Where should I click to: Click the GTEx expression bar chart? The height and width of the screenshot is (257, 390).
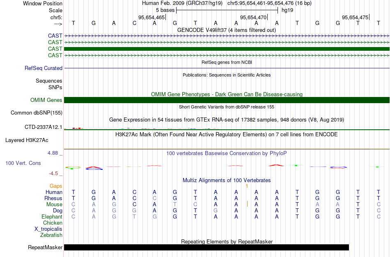pos(142,128)
